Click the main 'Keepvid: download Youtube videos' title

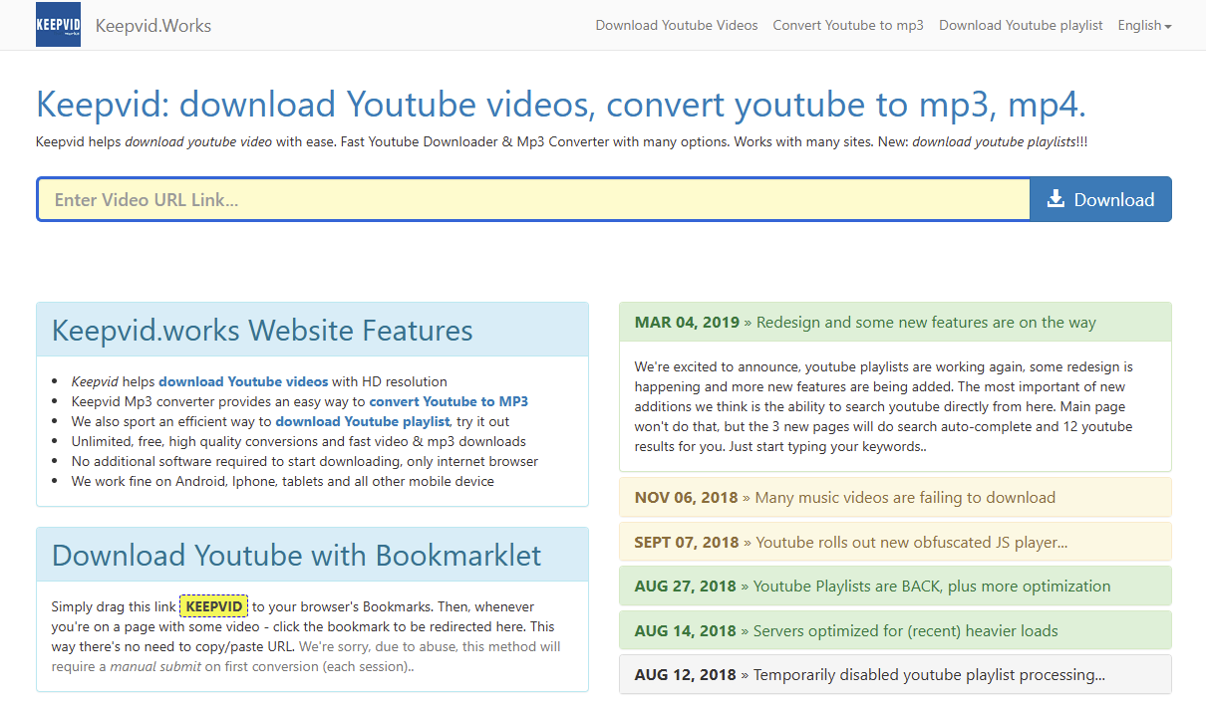pyautogui.click(x=560, y=105)
